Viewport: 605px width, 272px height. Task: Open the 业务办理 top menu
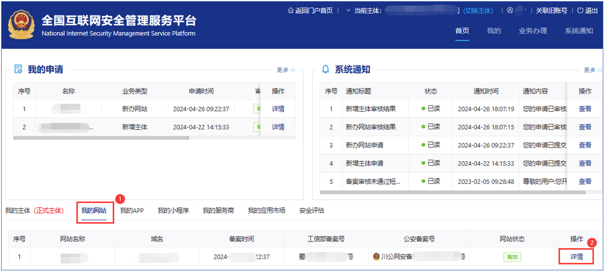(x=532, y=31)
